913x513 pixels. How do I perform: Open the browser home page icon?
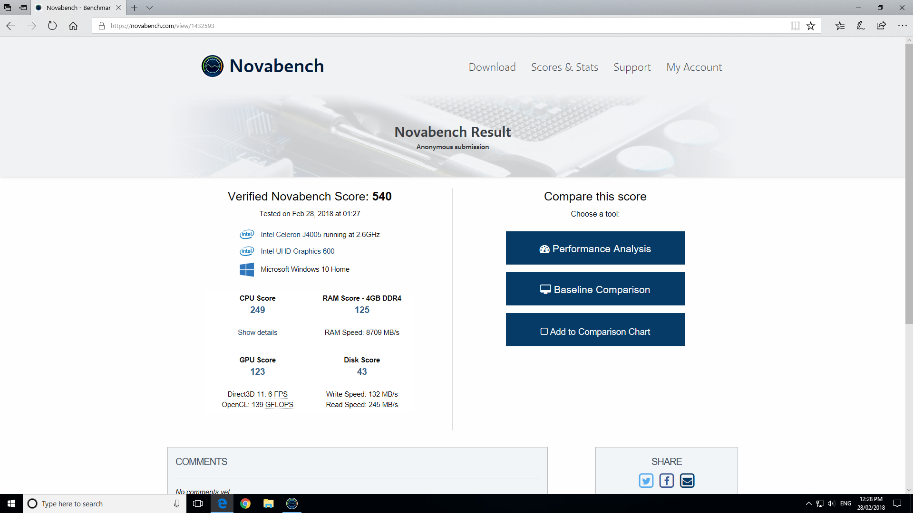(x=73, y=26)
